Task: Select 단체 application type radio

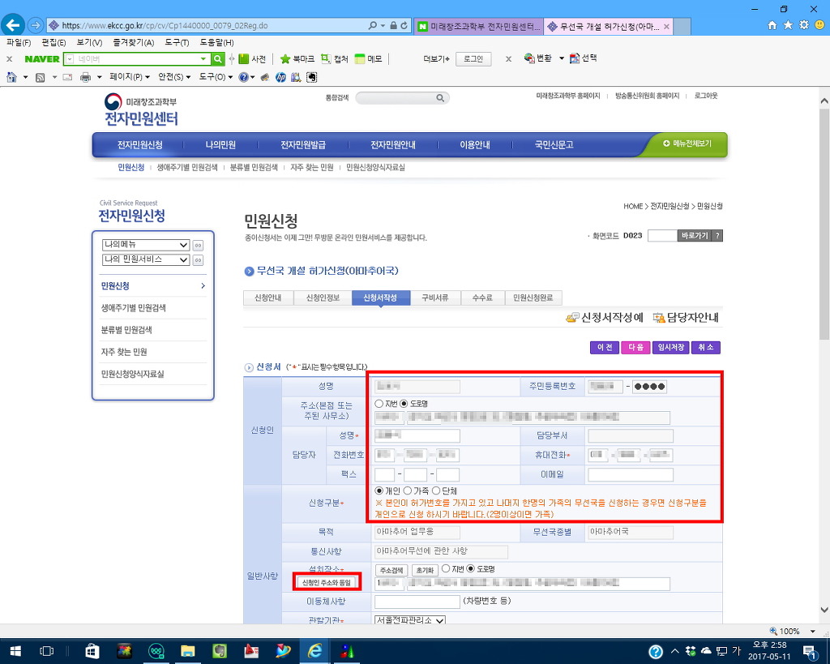Action: tap(435, 491)
